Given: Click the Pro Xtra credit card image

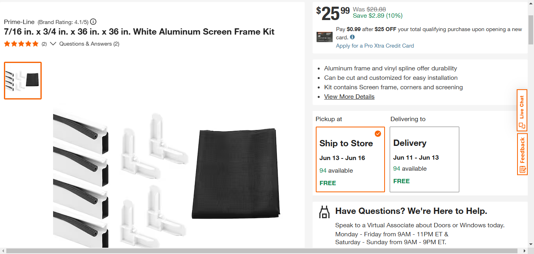Looking at the screenshot, I should coord(324,37).
